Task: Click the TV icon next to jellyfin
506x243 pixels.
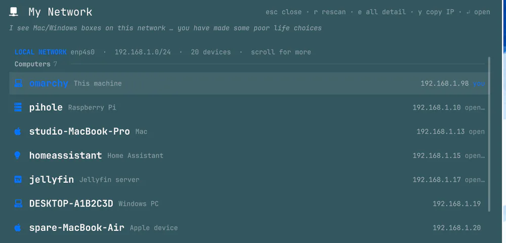Action: coord(18,179)
